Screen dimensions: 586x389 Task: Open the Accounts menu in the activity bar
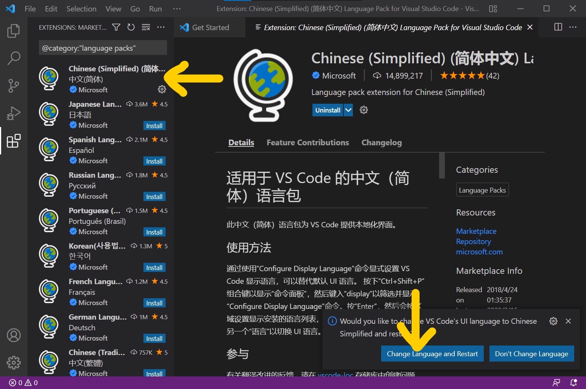coord(14,335)
